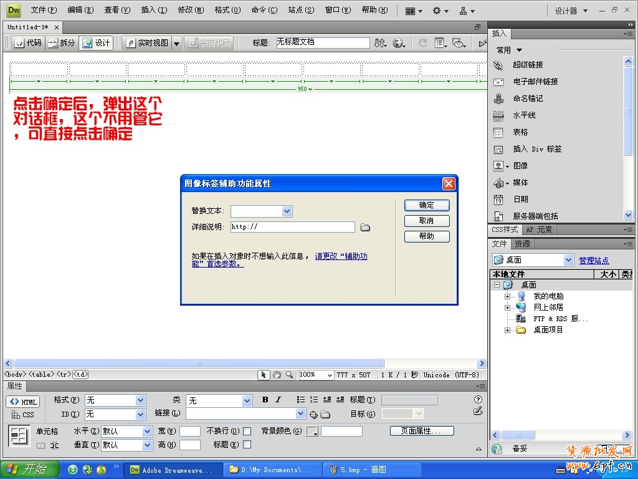
Task: Check the 标题 checkbox in cell properties
Action: [246, 445]
